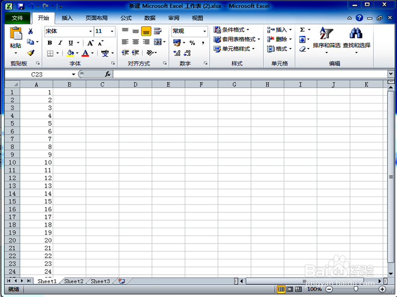Click the AutoSum sigma icon
Image resolution: width=397 pixels, height=297 pixels.
302,30
